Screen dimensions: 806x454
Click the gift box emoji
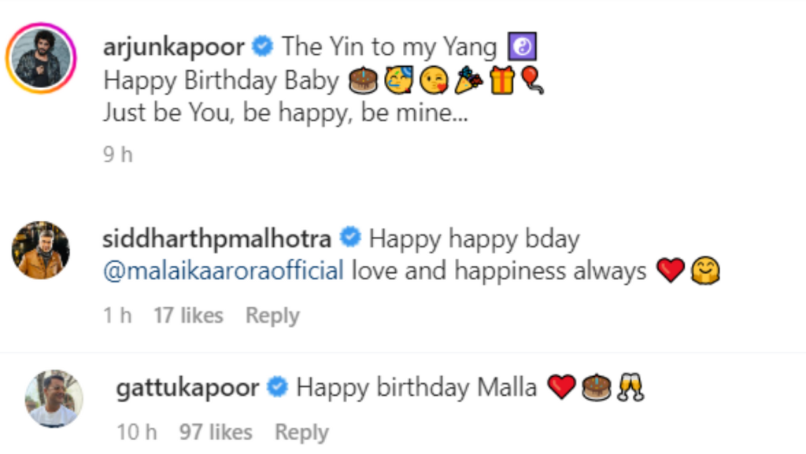click(502, 80)
